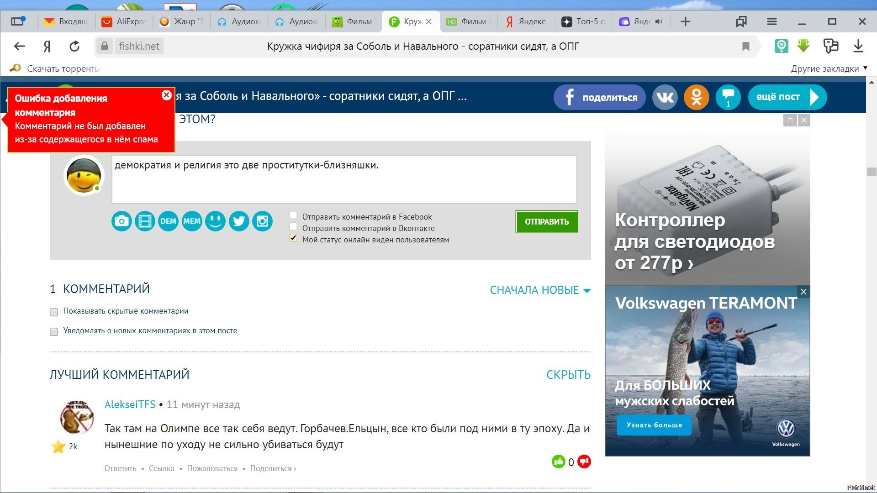Check show hidden comments

click(54, 312)
